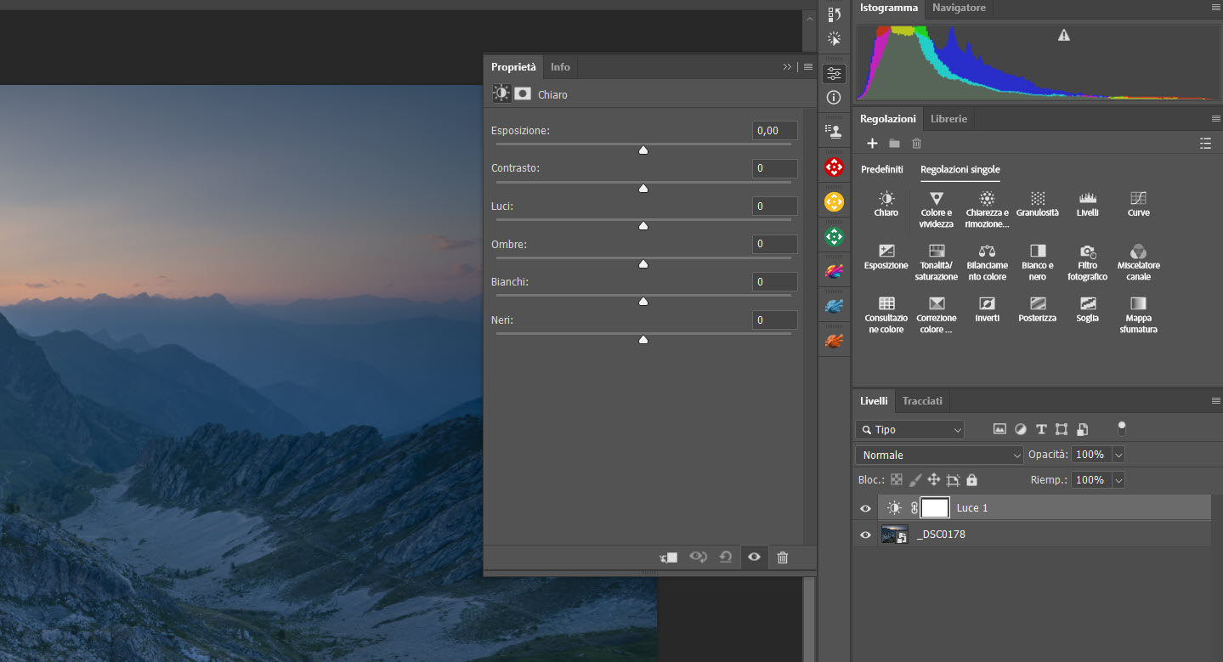Open the Normale blend mode dropdown

click(x=939, y=455)
